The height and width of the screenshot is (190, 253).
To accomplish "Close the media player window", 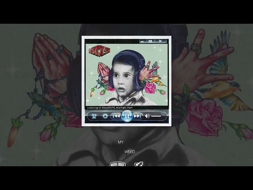I will pos(160,41).
